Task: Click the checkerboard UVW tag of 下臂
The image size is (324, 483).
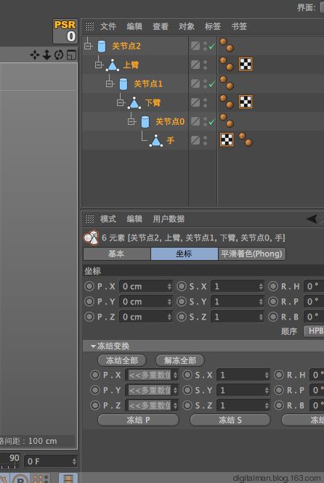Action: pyautogui.click(x=246, y=102)
